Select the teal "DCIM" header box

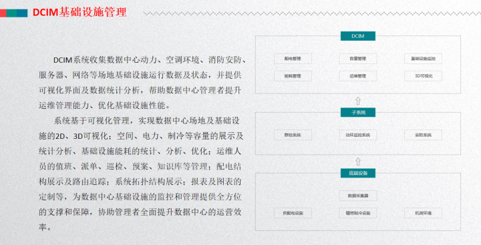pyautogui.click(x=357, y=36)
